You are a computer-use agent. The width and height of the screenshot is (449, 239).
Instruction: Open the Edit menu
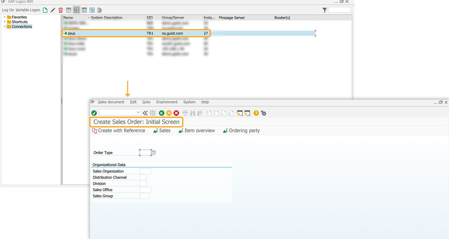point(133,102)
